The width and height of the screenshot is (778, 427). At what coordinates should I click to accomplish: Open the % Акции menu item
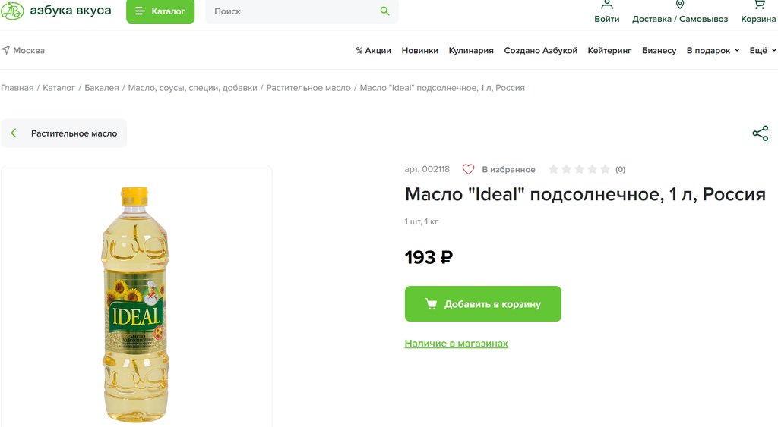(x=373, y=50)
